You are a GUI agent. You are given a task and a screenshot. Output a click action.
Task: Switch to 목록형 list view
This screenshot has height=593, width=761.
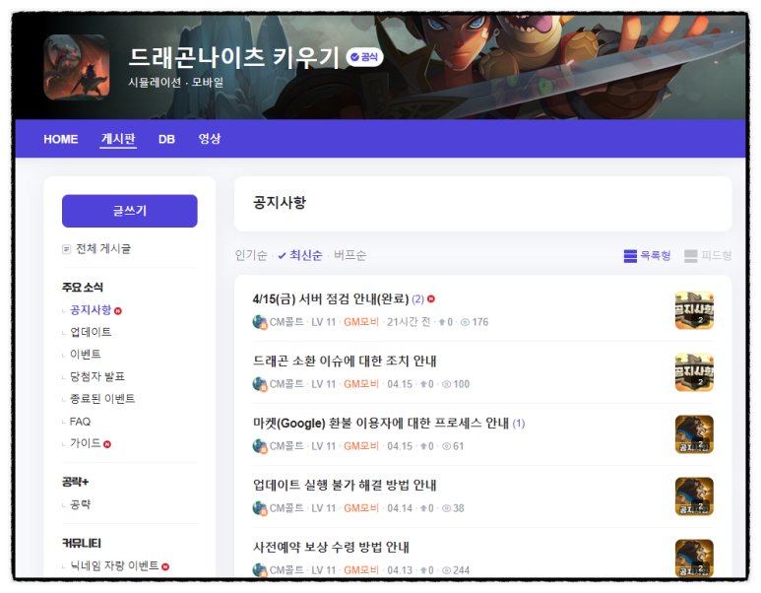click(x=647, y=255)
